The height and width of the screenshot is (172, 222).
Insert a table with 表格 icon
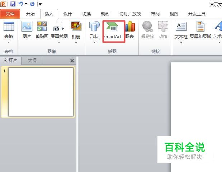pos(9,26)
